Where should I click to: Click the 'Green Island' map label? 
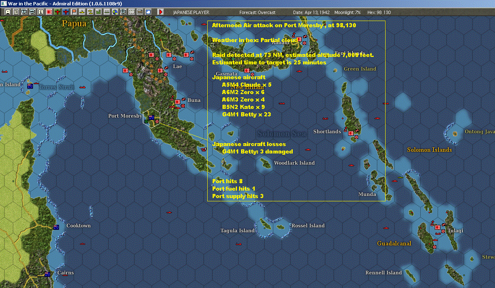pos(360,69)
